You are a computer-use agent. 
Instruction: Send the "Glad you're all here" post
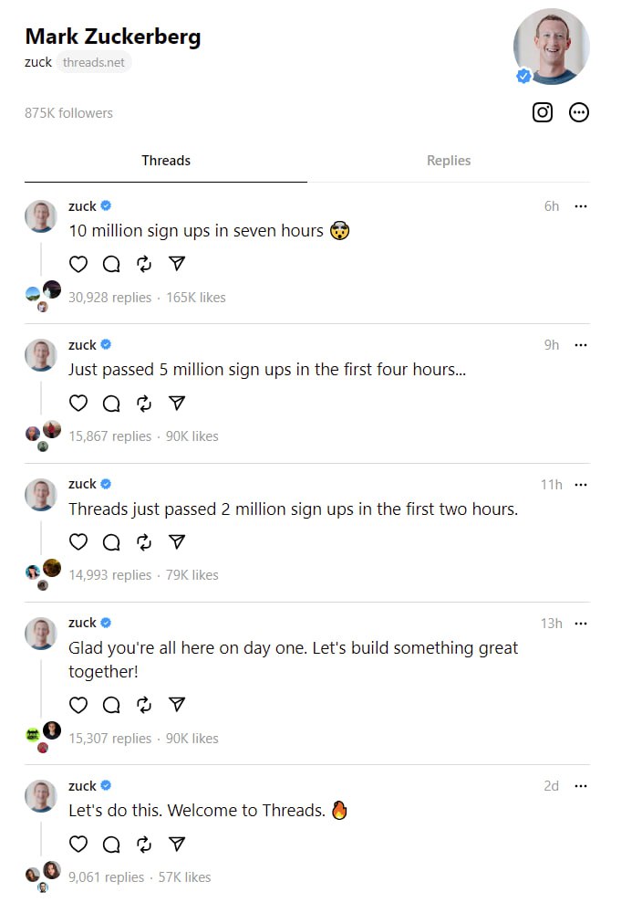[178, 705]
